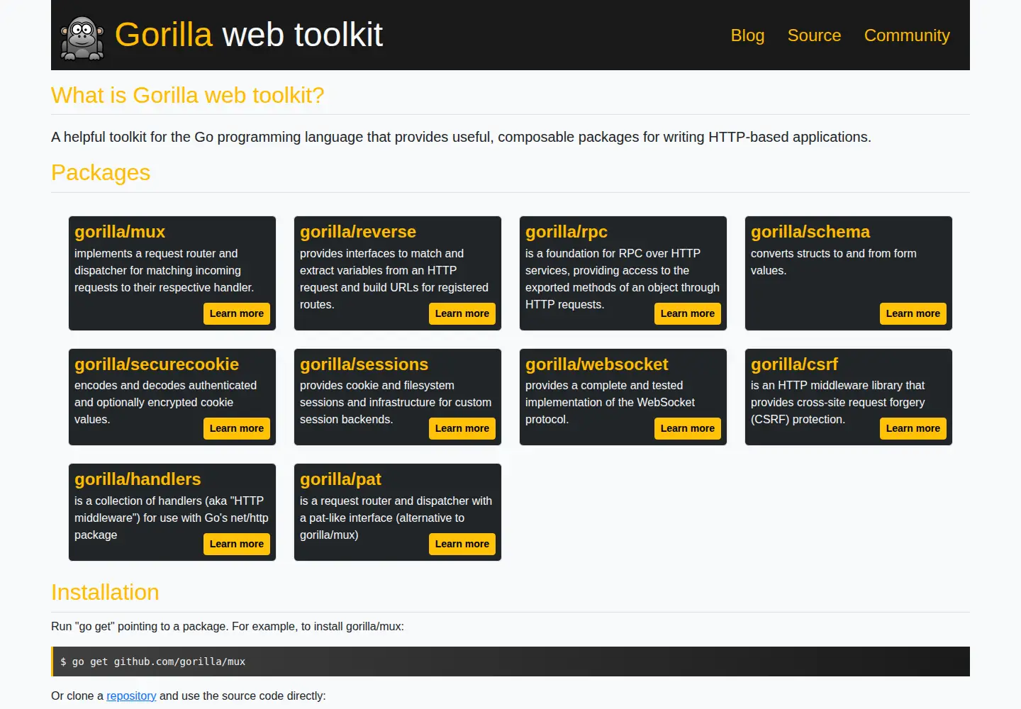Screen dimensions: 1021x709
Task: Click the 'Run "go get" pointing to a package' text
Action: [228, 626]
